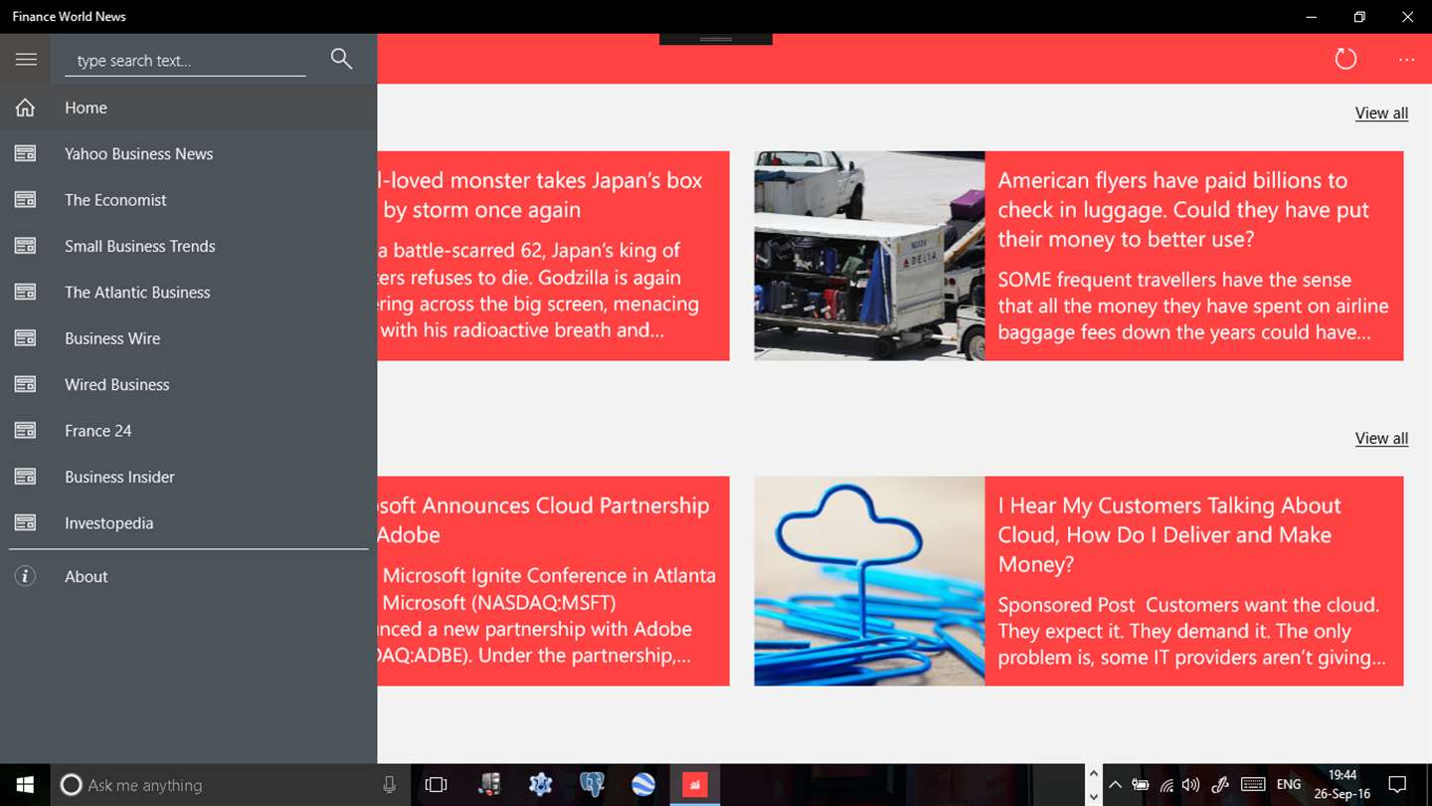Click the news icon beside The Economist
The image size is (1432, 806).
(25, 200)
